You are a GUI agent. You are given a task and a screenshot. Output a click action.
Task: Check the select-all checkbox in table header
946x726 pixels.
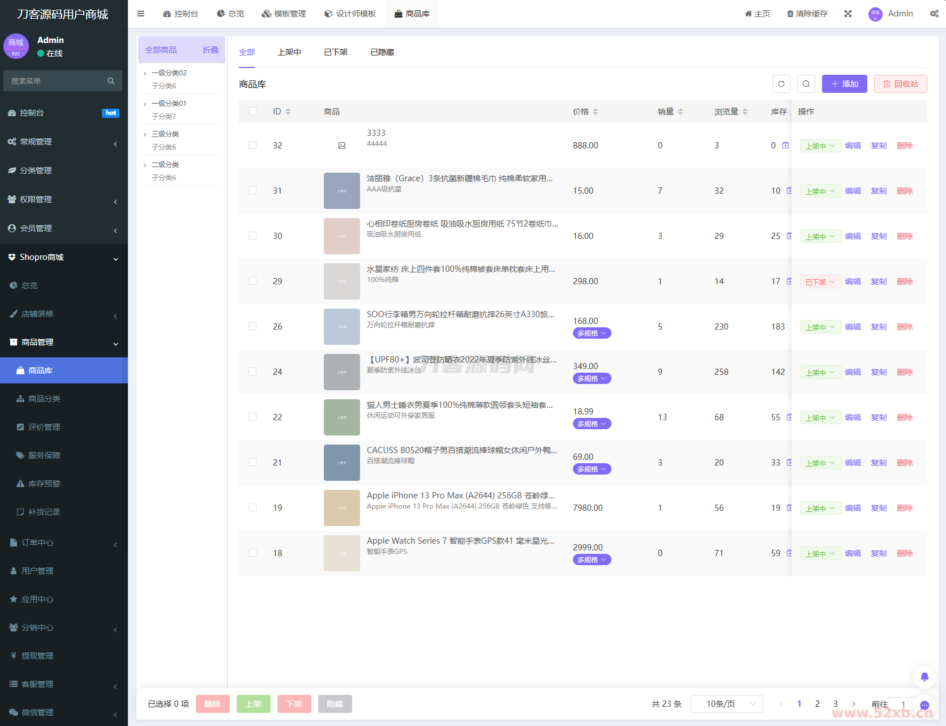click(252, 112)
